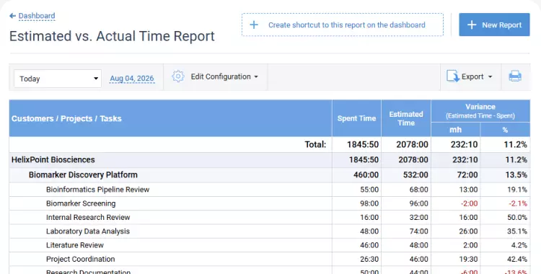Viewport: 541px width, 274px height.
Task: Click the plus icon in shortcut box
Action: pos(254,25)
